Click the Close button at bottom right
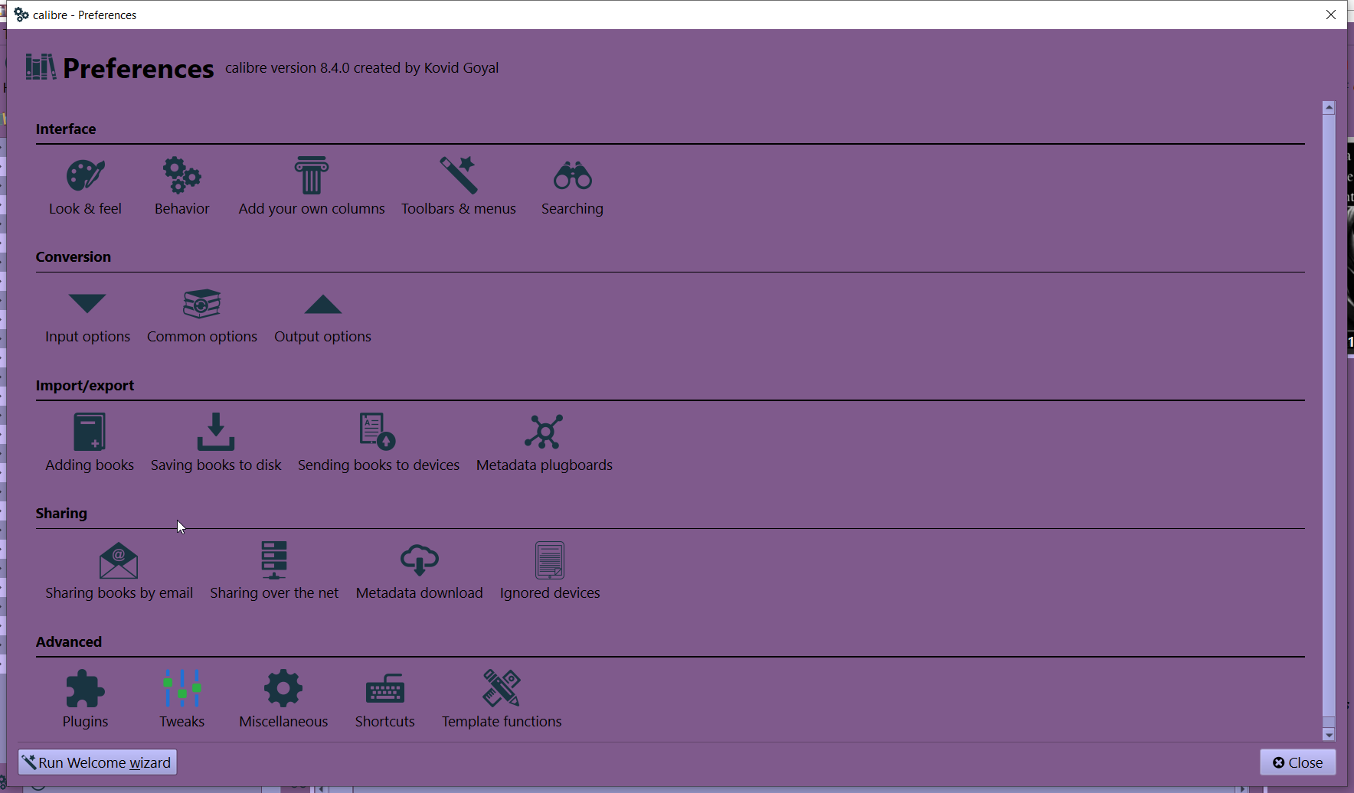Image resolution: width=1354 pixels, height=793 pixels. [1298, 762]
